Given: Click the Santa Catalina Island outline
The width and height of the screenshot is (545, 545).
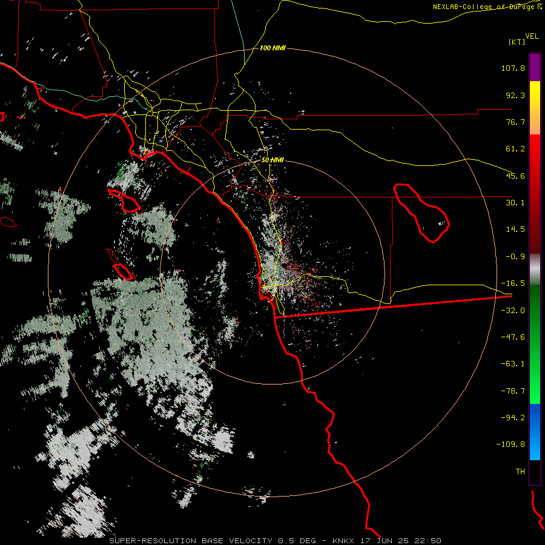Looking at the screenshot, I should click(125, 201).
